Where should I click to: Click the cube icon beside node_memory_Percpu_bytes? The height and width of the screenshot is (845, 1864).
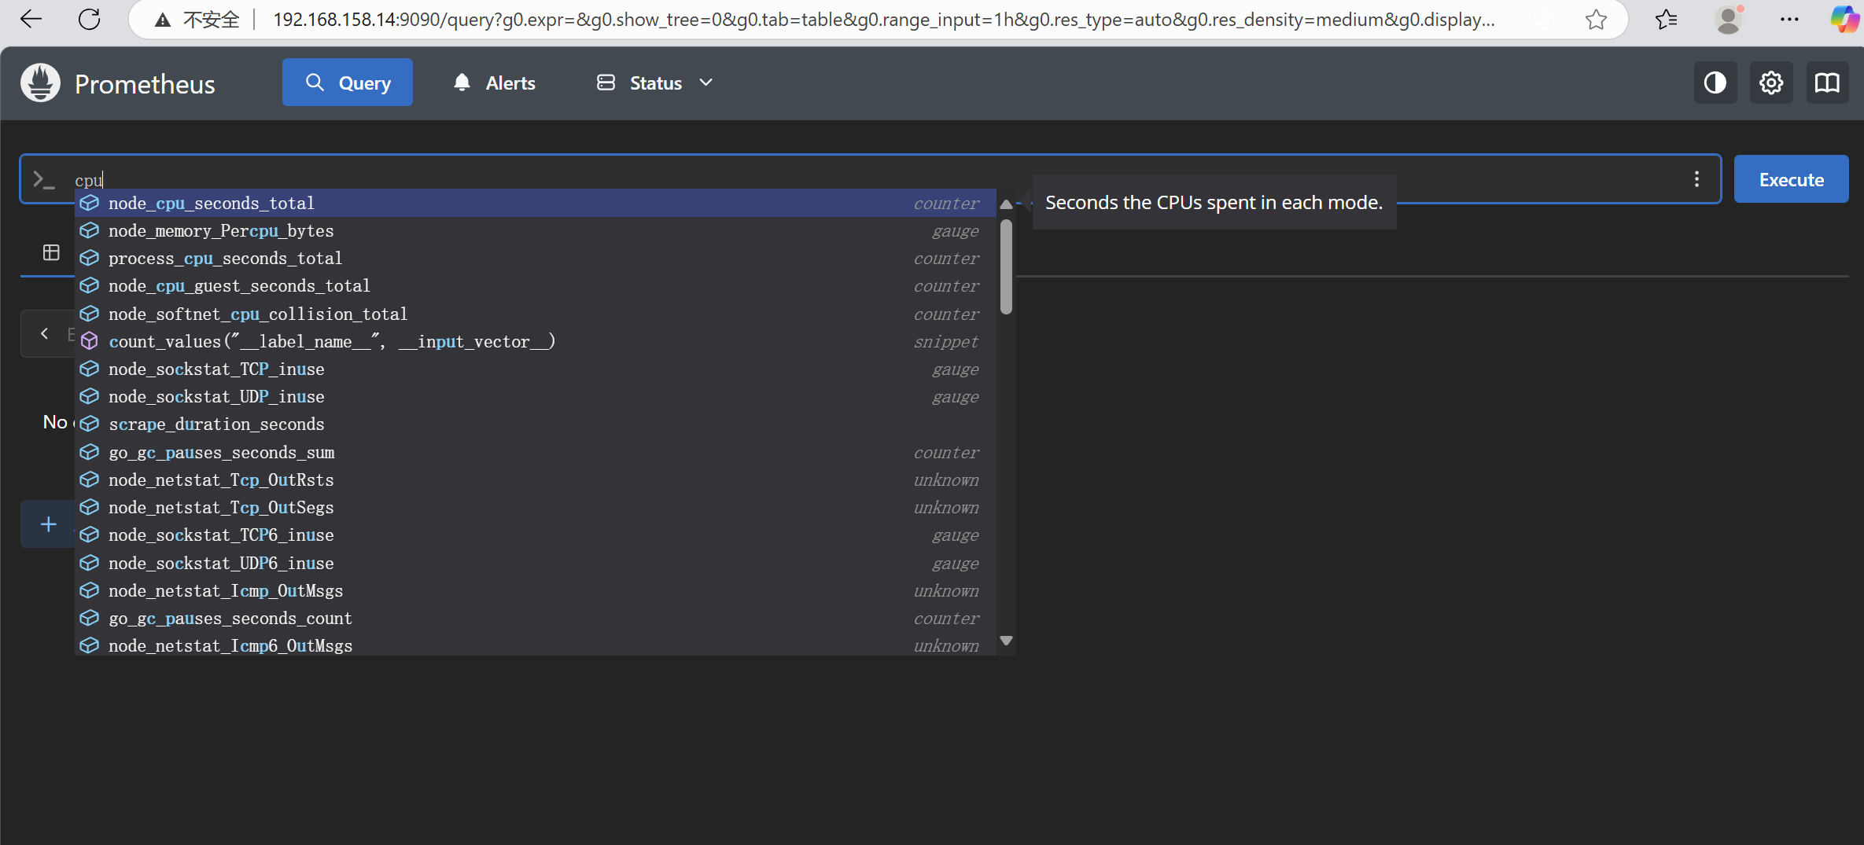click(90, 230)
